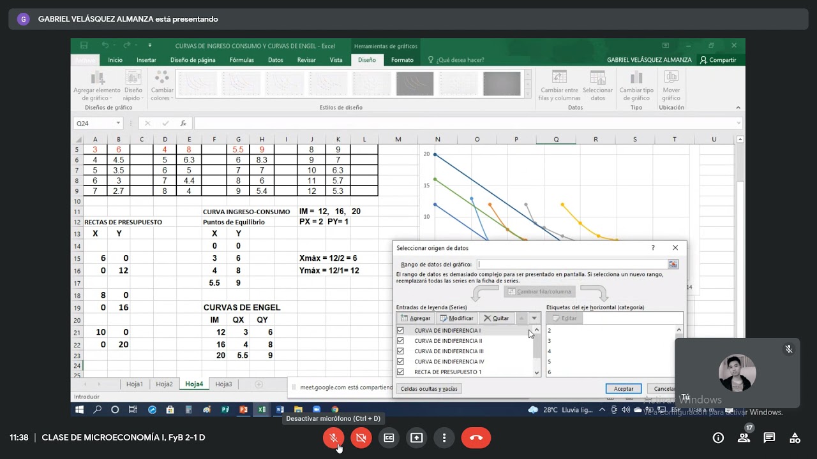This screenshot has width=817, height=459.
Task: Click the Agregar series button
Action: click(416, 318)
